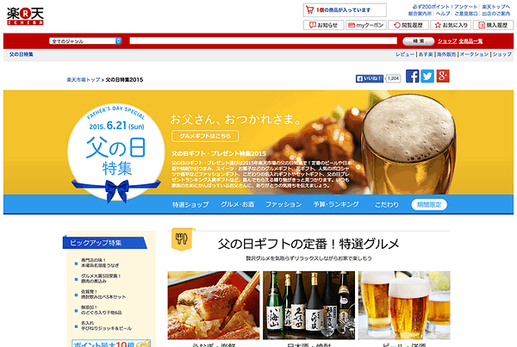Viewport: 517px width, 347px height.
Task: Open お気に入り favorites
Action: [451, 25]
